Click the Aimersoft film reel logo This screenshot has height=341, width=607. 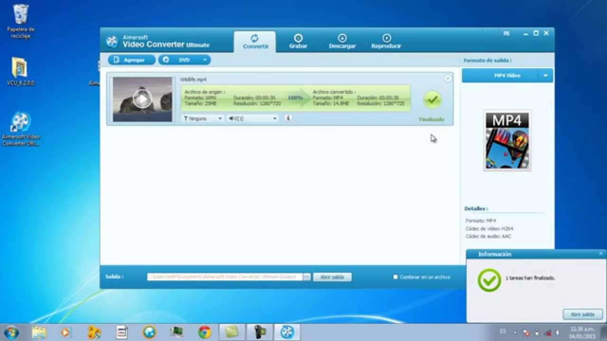pos(112,42)
